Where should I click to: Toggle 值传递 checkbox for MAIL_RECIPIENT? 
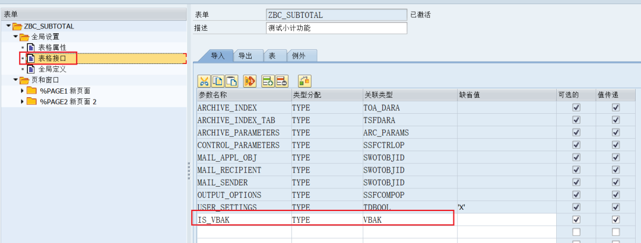tap(615, 170)
